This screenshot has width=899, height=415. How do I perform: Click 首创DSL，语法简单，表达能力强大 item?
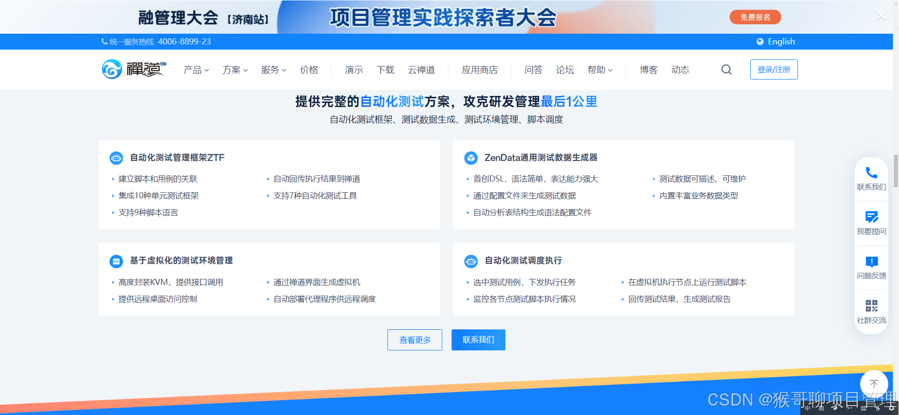click(x=536, y=179)
